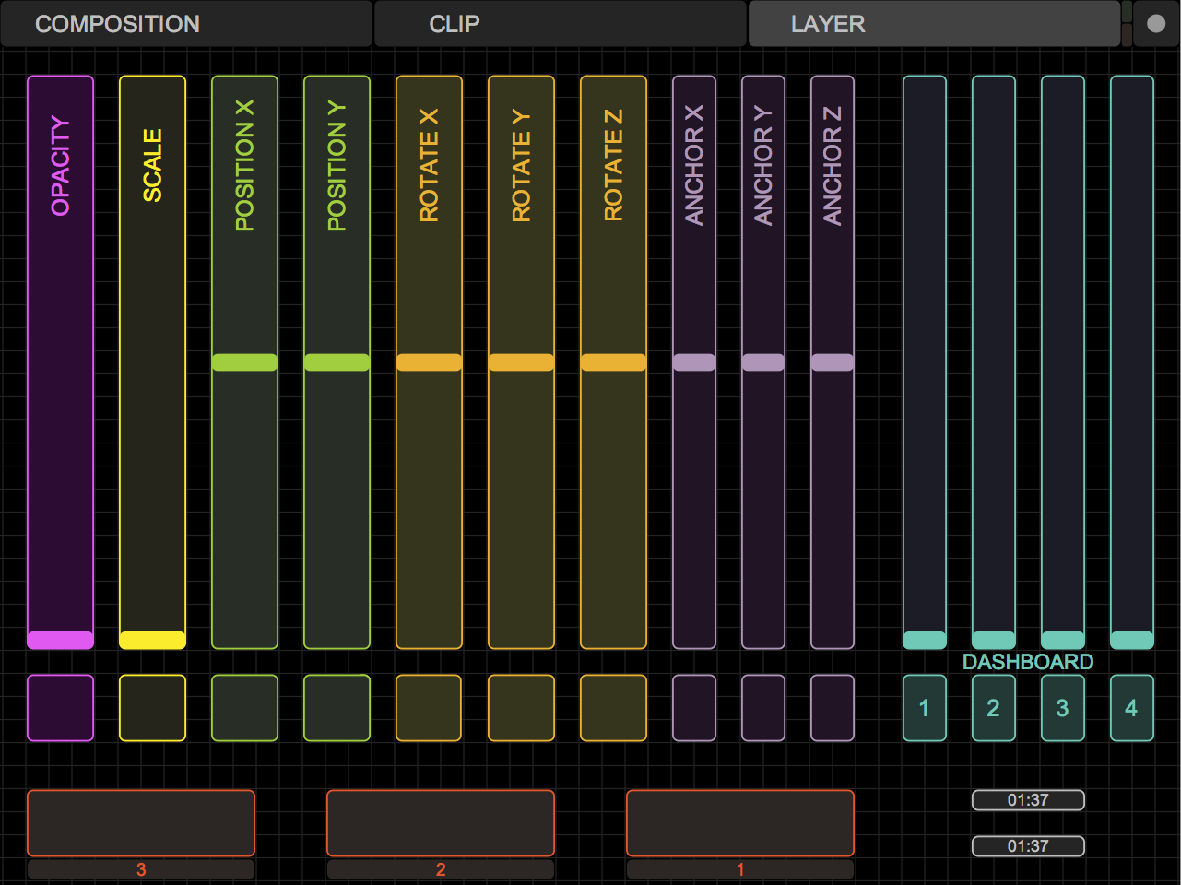Tap the large red pad labeled 1
The width and height of the screenshot is (1181, 885).
click(x=740, y=823)
